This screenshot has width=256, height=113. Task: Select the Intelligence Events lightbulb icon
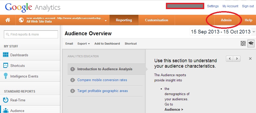pos(6,76)
